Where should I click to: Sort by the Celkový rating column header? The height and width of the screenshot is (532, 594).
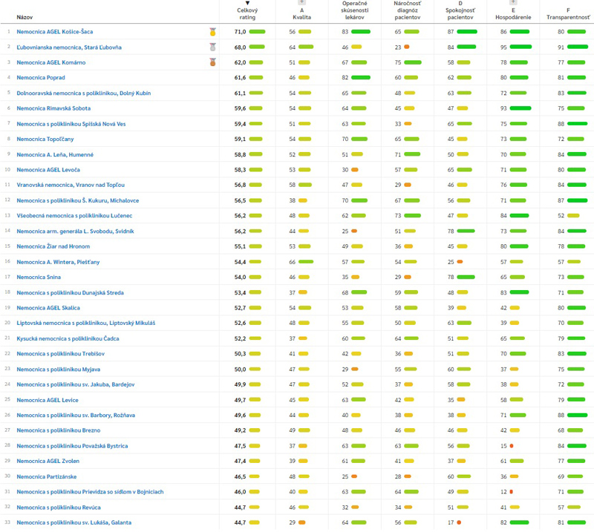(x=247, y=14)
